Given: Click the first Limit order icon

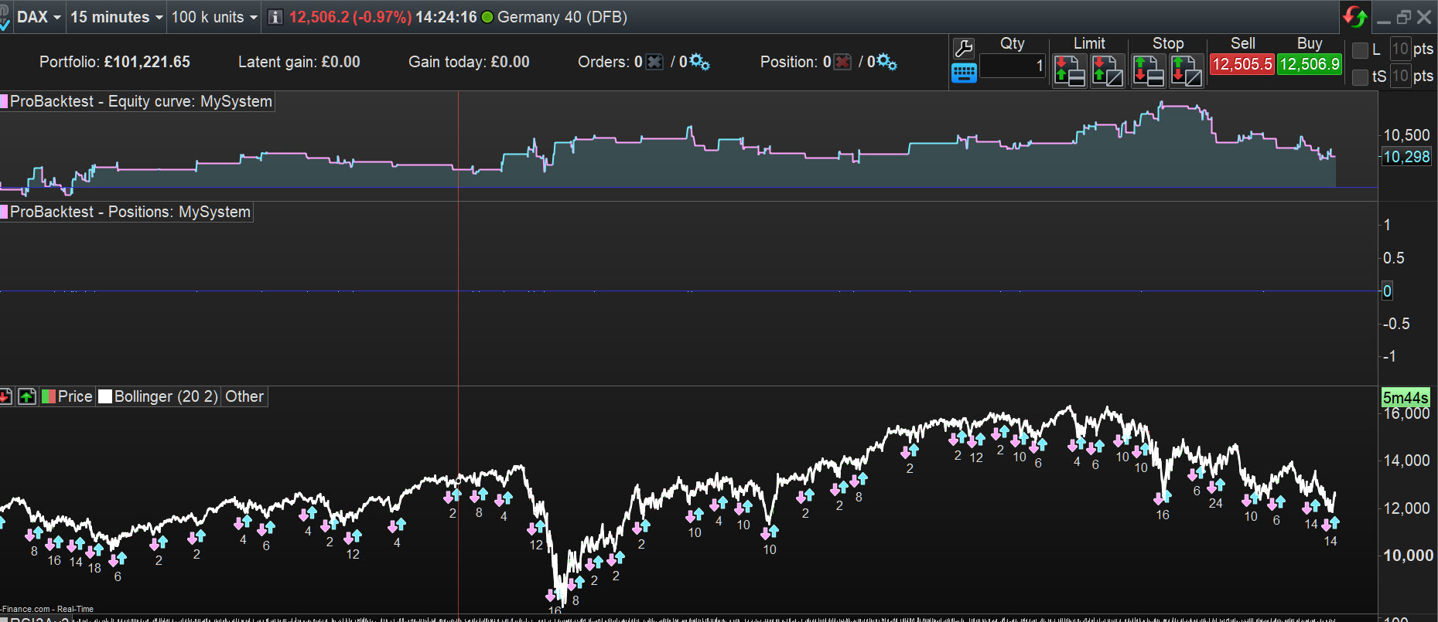Looking at the screenshot, I should click(1071, 71).
